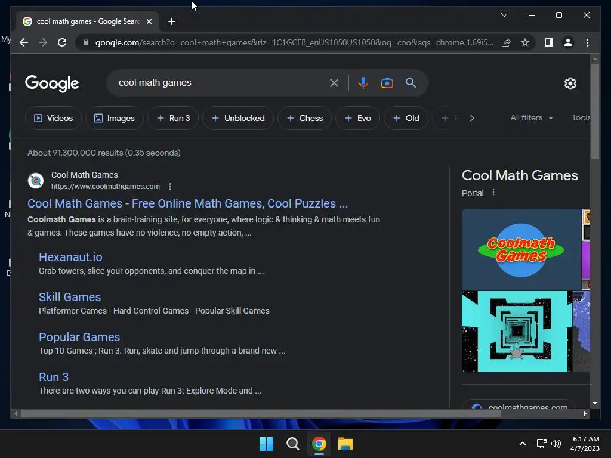Click the scroll down arrow
Viewport: 611px width, 458px height.
pyautogui.click(x=595, y=404)
